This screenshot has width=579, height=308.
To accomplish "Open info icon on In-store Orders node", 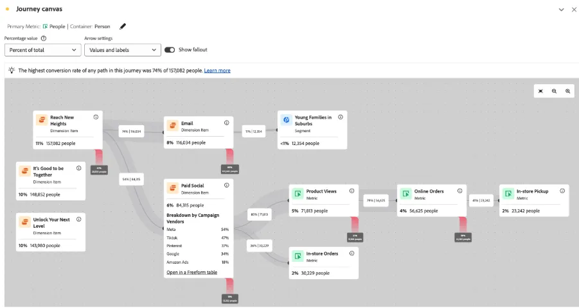I will click(352, 253).
